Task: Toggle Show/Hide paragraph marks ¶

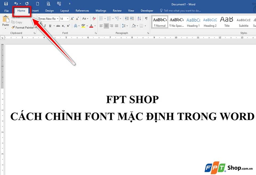Action: point(147,19)
